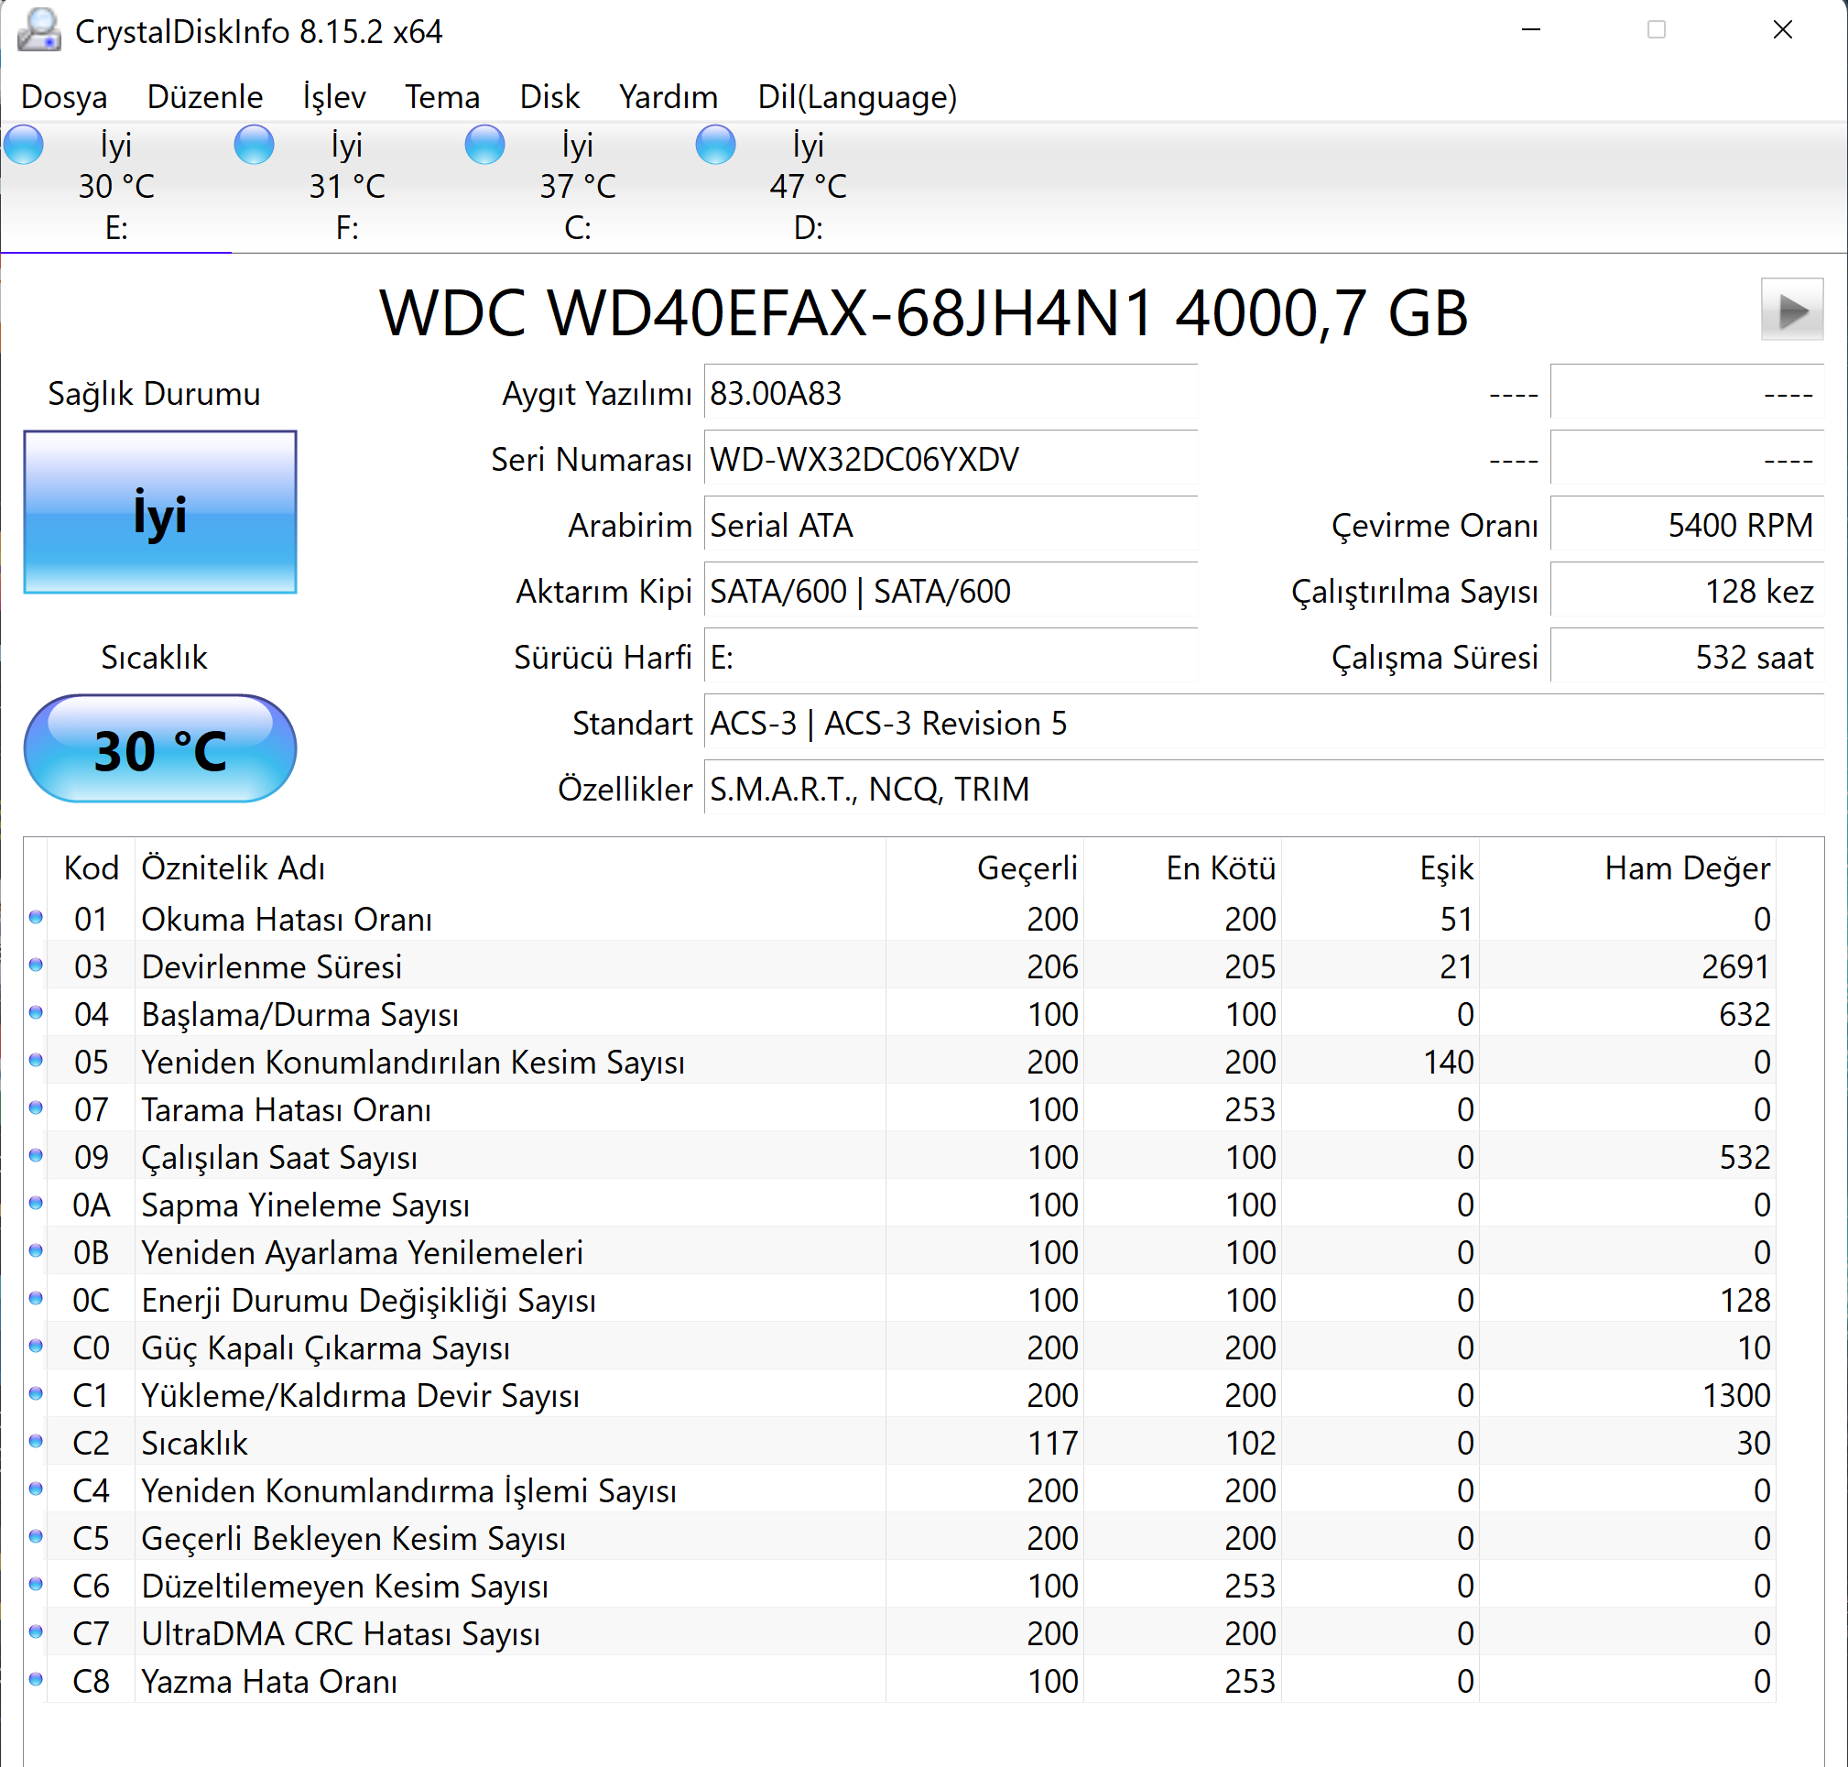Select the blue status orb for drive D:

pyautogui.click(x=715, y=145)
